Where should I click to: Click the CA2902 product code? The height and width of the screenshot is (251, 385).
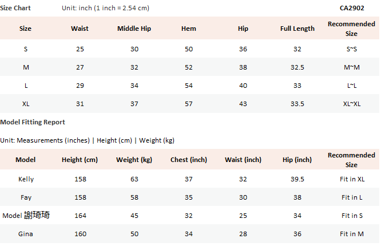352,9
